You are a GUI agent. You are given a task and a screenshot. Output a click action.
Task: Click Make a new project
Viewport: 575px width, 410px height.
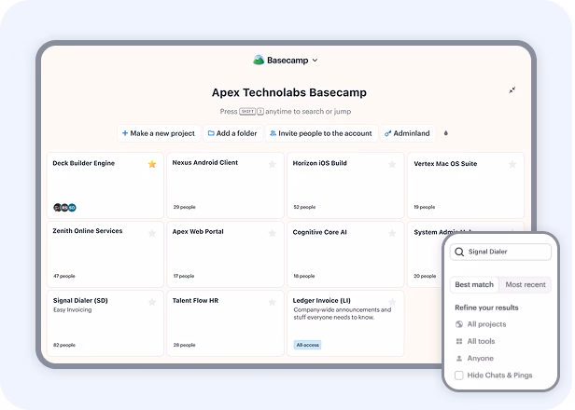159,133
